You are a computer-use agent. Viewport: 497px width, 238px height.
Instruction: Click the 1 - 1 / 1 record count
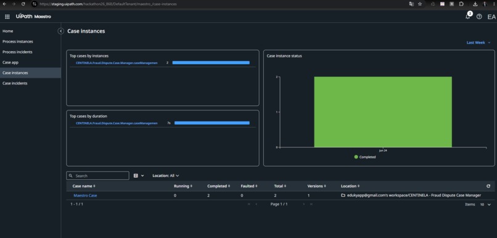point(76,205)
